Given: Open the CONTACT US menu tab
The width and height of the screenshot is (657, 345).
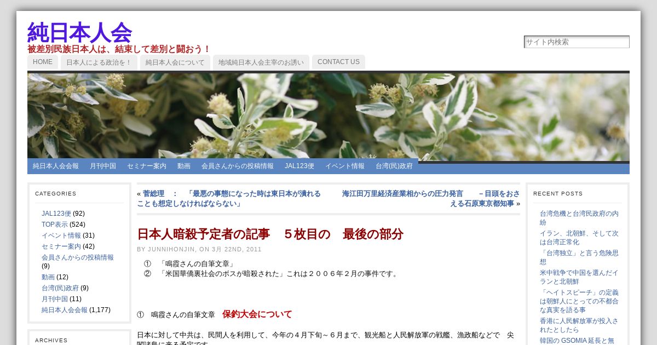Looking at the screenshot, I should 338,62.
